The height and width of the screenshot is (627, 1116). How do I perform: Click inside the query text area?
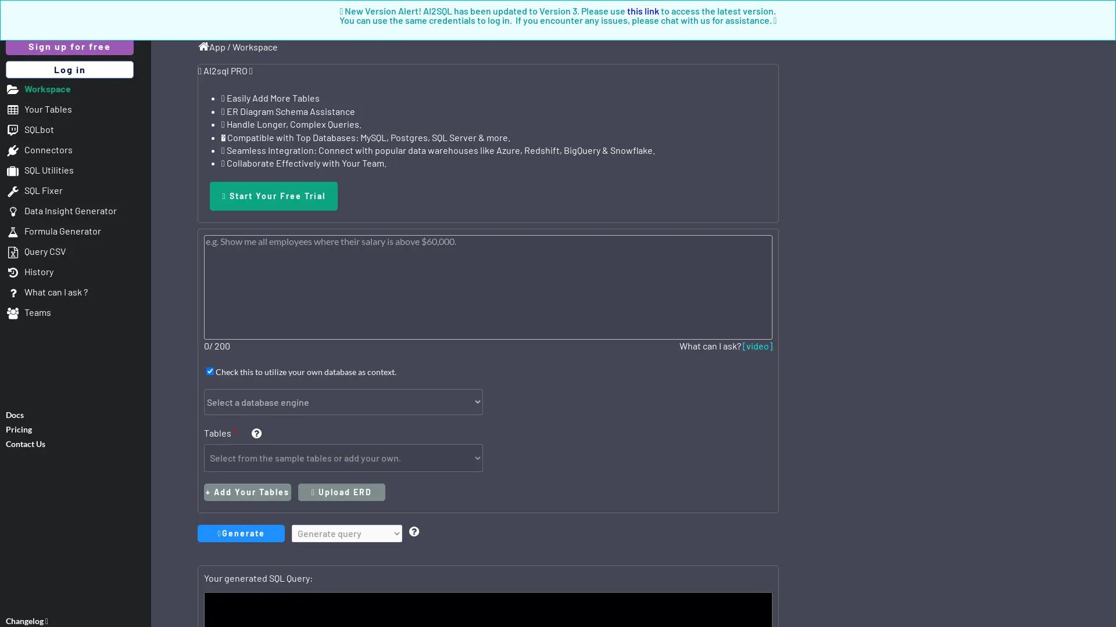[x=487, y=287]
